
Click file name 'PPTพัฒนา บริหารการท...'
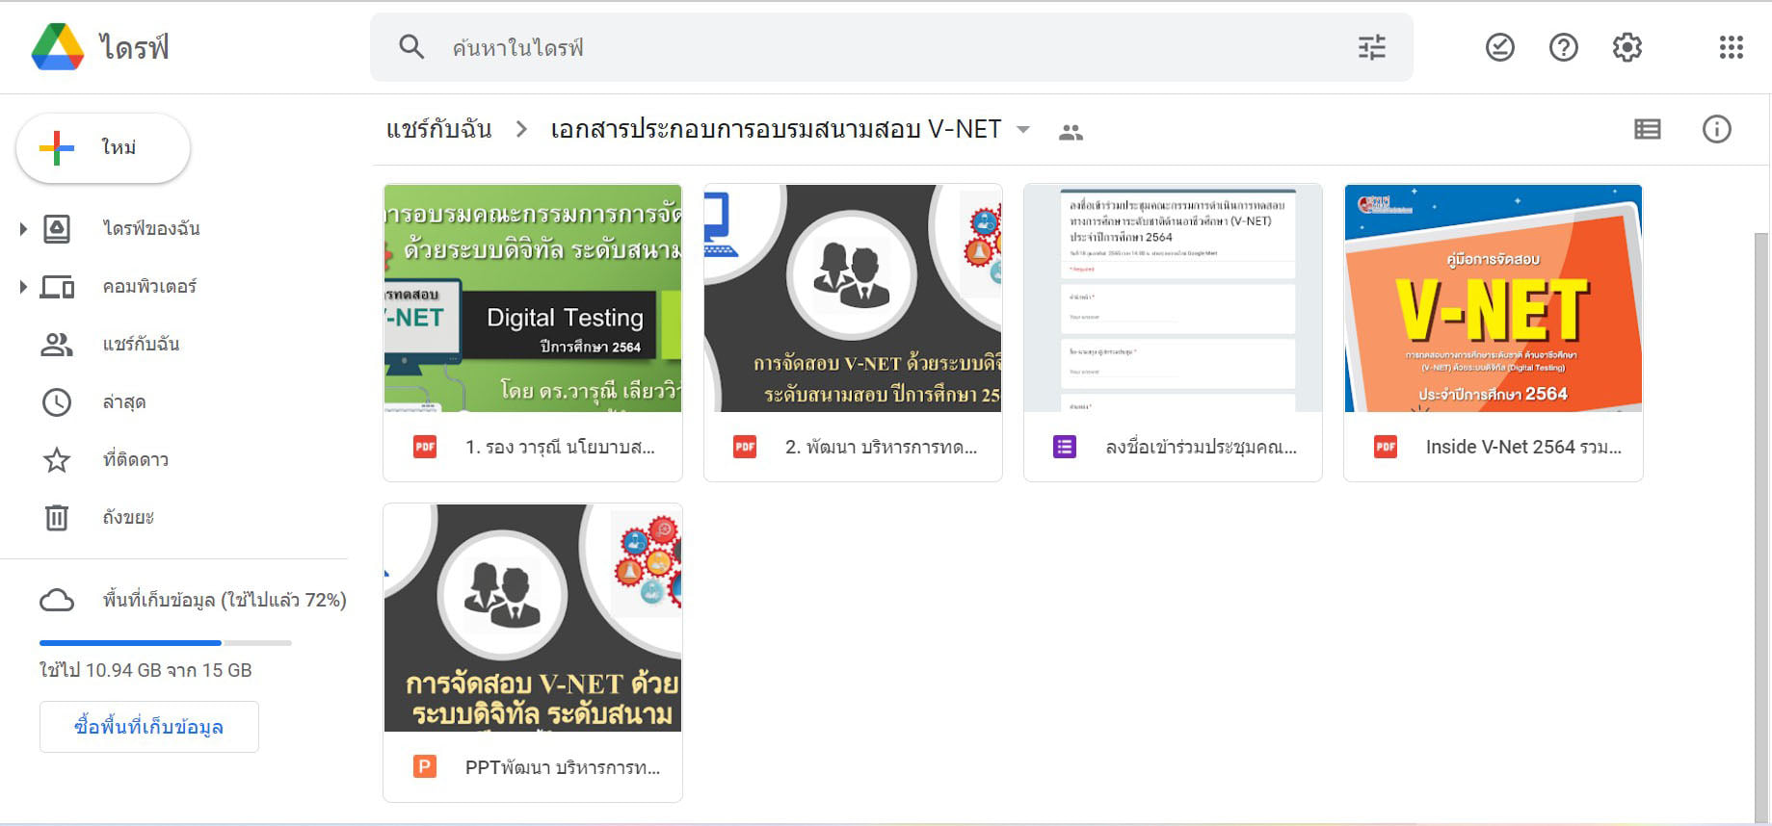[x=563, y=767]
